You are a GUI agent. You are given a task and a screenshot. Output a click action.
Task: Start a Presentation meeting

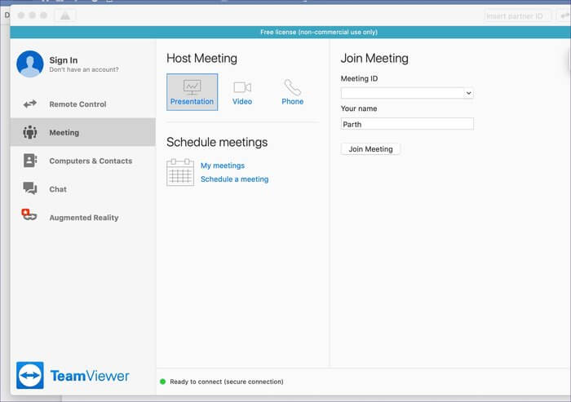click(193, 92)
